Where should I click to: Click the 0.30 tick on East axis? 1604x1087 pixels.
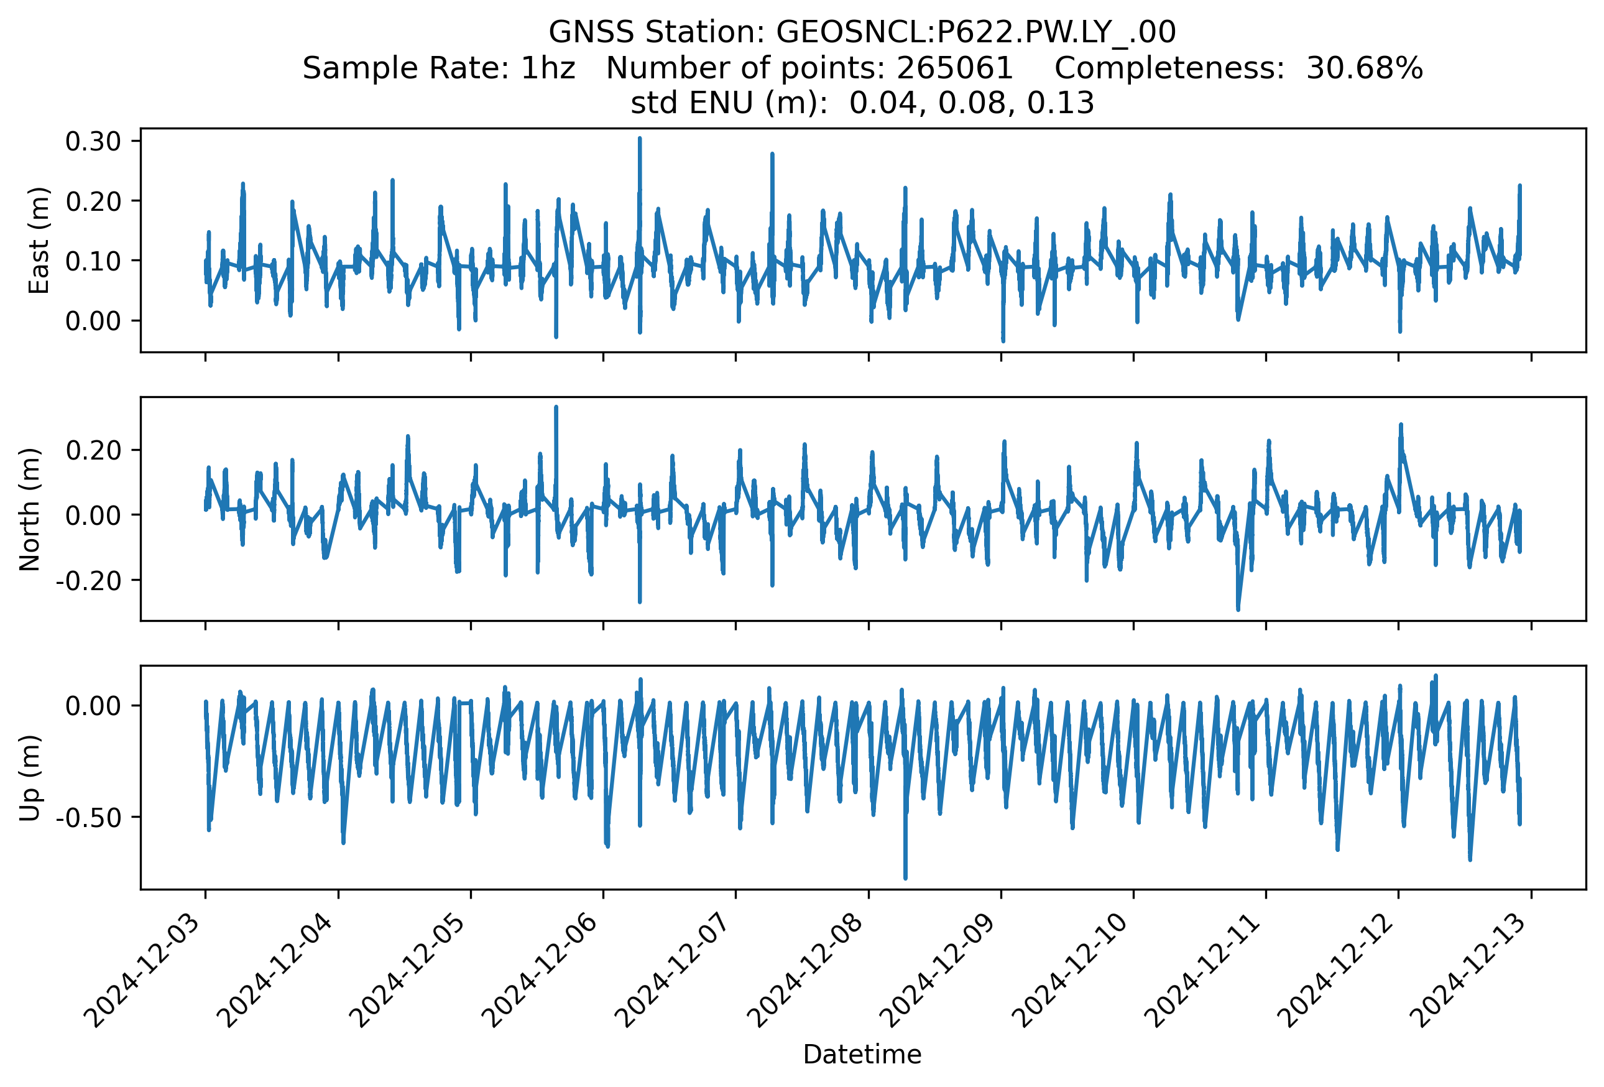click(x=93, y=142)
